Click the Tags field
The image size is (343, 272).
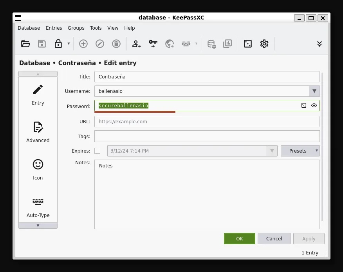click(x=207, y=136)
